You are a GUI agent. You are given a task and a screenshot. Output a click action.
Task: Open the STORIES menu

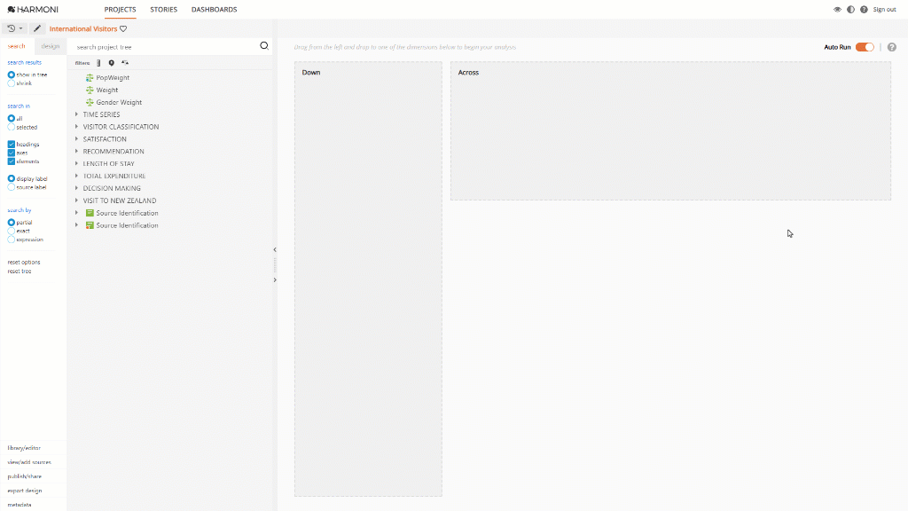164,9
